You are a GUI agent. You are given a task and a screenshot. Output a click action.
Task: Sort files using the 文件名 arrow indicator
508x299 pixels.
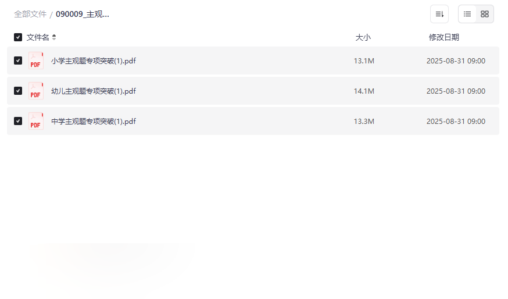(54, 37)
